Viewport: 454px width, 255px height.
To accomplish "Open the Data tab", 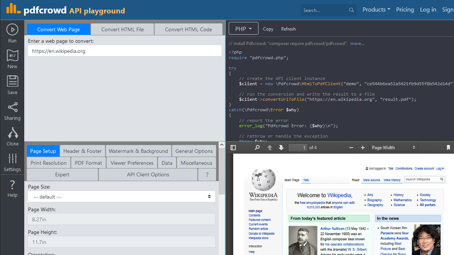I will coord(167,163).
